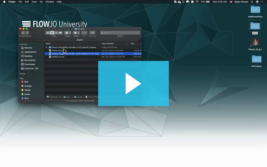Filter by the Orange tag
267x167 pixels.
26,86
